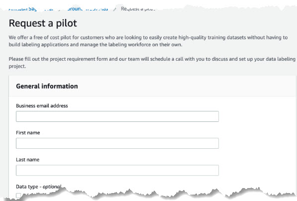Click the gray header bar of the General information panel
The image size is (297, 201).
[x=152, y=86]
